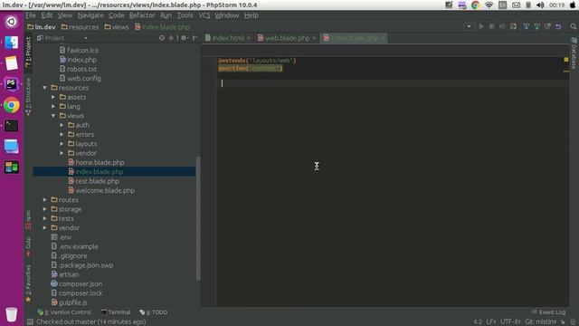Click the Debug button in toolbar
This screenshot has height=326, width=579.
(x=492, y=26)
